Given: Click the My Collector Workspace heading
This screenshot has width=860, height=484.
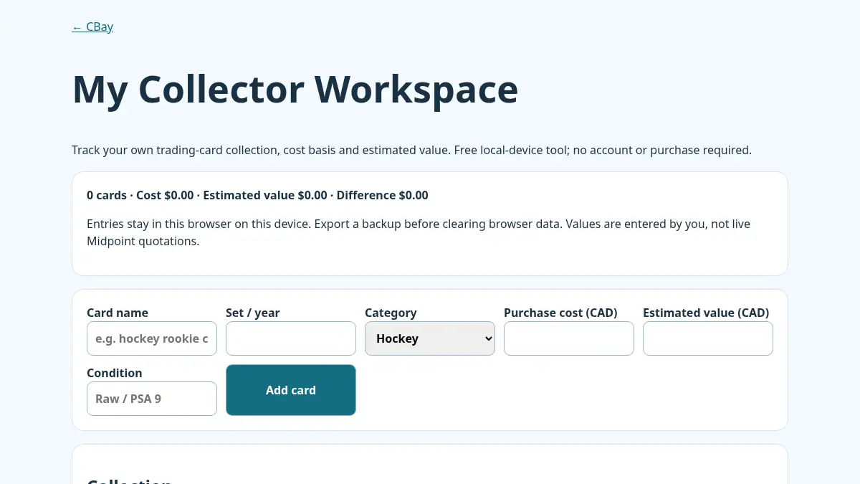Looking at the screenshot, I should pos(295,90).
